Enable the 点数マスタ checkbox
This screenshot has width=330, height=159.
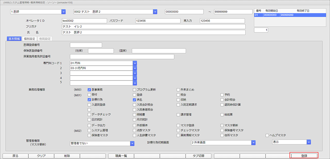coord(135,130)
